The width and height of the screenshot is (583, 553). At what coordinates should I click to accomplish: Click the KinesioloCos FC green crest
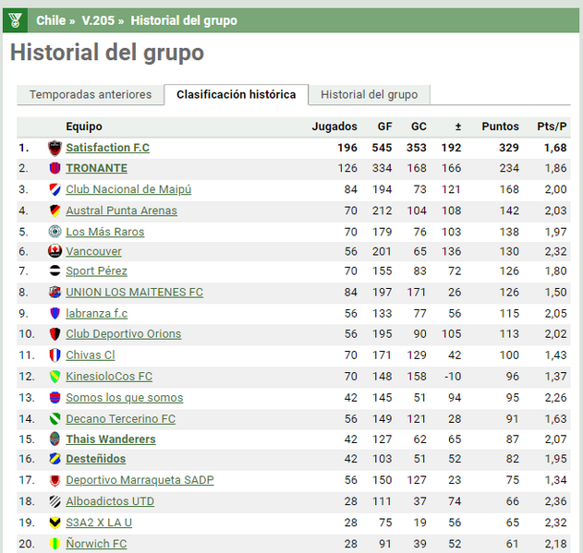(x=55, y=377)
